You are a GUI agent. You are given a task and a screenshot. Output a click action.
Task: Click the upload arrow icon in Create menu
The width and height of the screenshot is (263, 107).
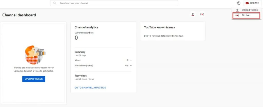(x=237, y=10)
